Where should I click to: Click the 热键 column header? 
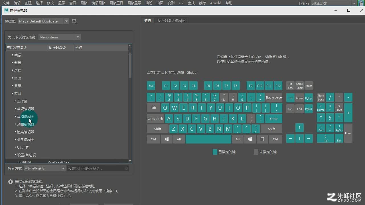(101, 48)
